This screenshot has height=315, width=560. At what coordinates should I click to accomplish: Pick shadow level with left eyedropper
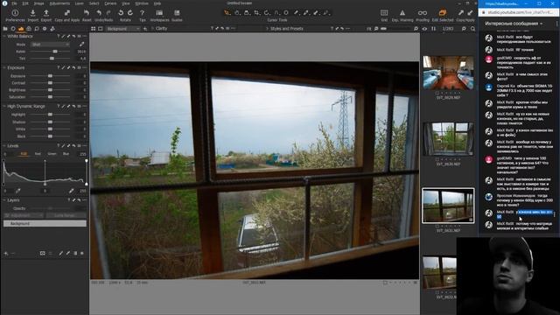17,191
